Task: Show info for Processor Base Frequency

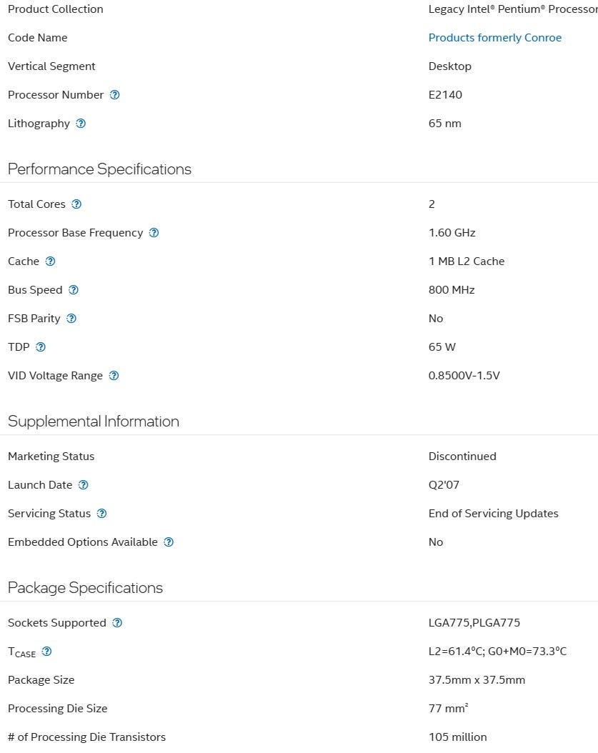Action: coord(154,233)
